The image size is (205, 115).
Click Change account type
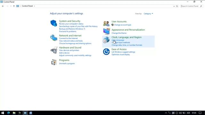coord(122,25)
